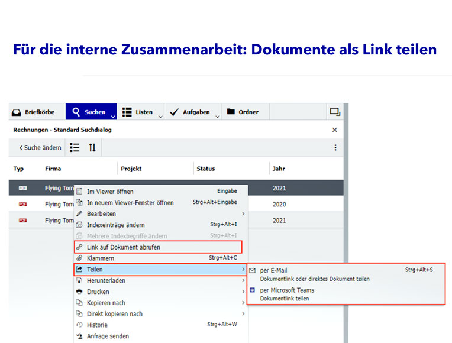Choose Link auf Dokument abrufen
Viewport: 452px width, 343px height.
158,247
